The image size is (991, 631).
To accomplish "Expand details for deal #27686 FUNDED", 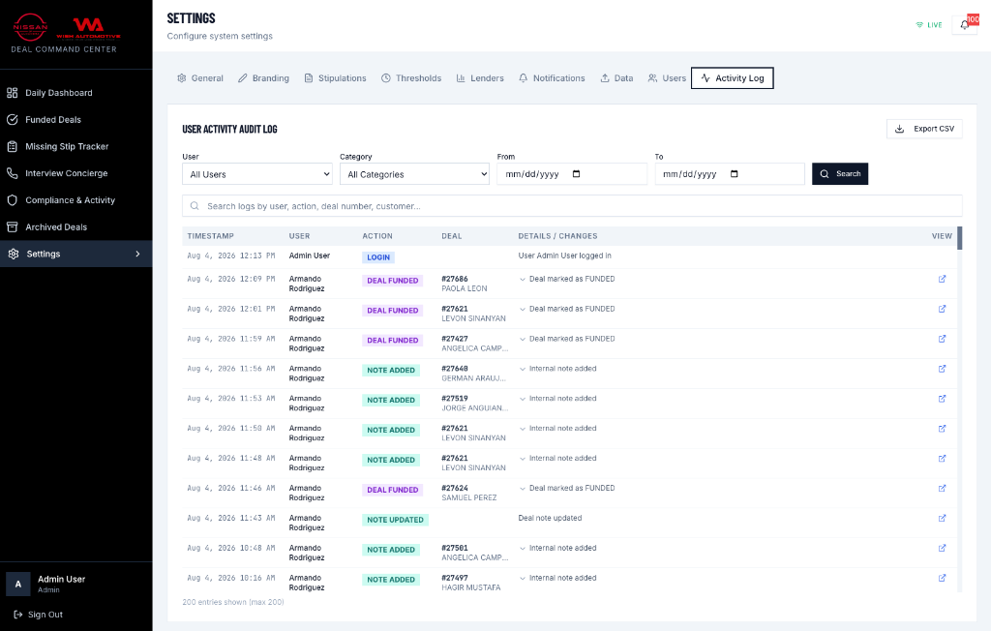I will coord(523,279).
